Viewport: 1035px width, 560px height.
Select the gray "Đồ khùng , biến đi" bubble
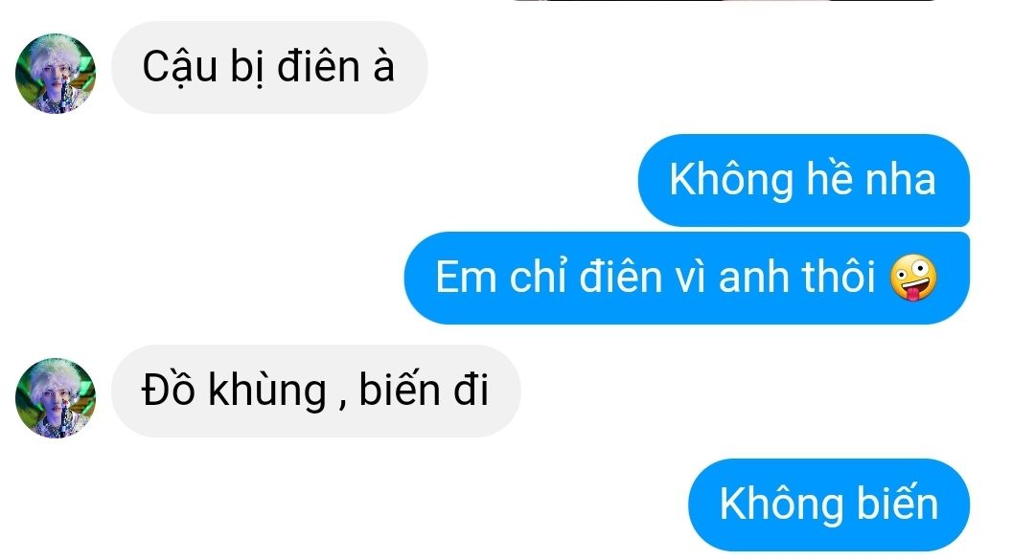pos(315,392)
